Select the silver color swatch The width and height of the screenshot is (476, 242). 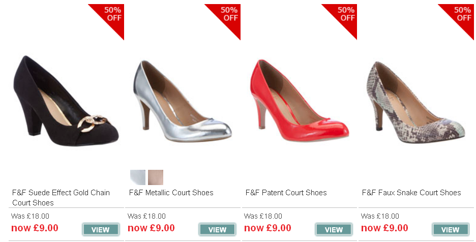tap(137, 177)
